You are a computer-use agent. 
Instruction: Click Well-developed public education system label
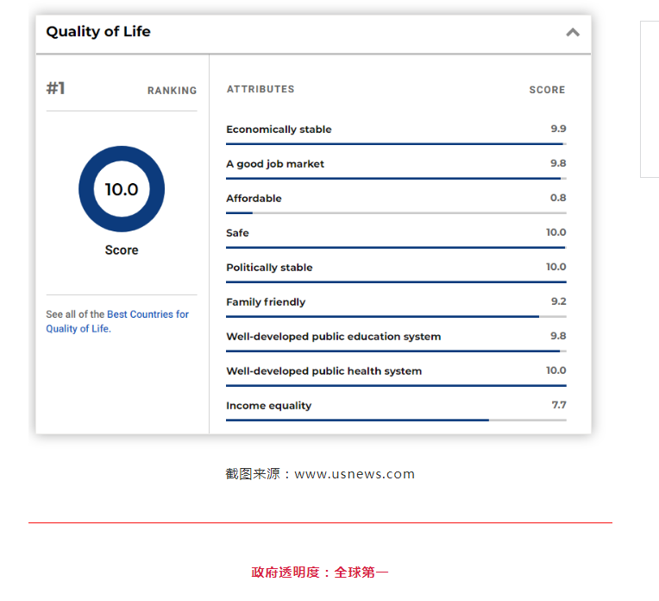pos(333,337)
